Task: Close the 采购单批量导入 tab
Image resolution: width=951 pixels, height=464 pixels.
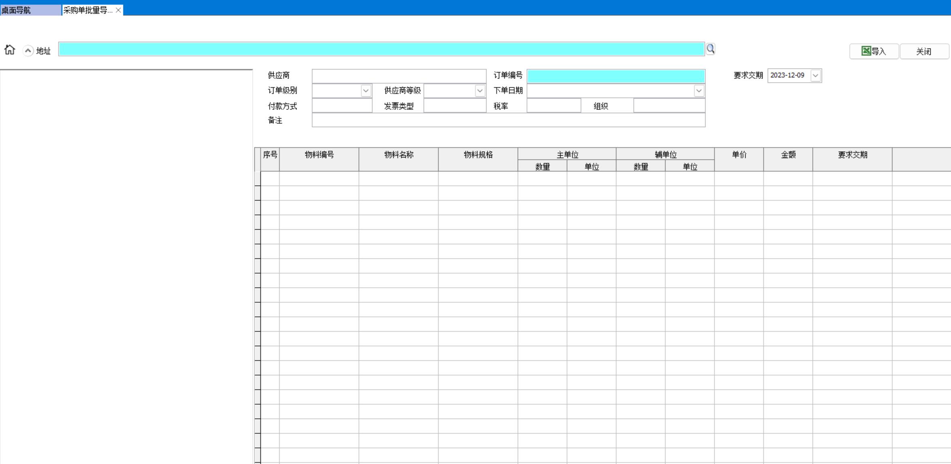Action: (x=118, y=10)
